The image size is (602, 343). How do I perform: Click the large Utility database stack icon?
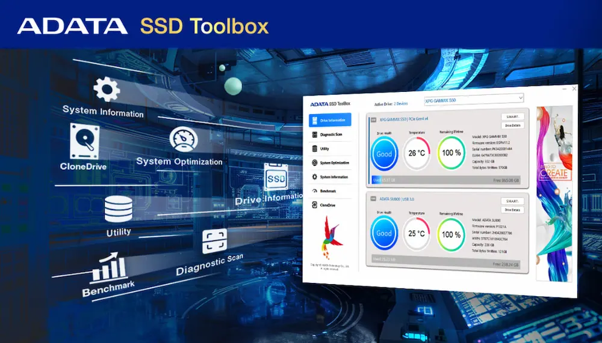point(118,210)
